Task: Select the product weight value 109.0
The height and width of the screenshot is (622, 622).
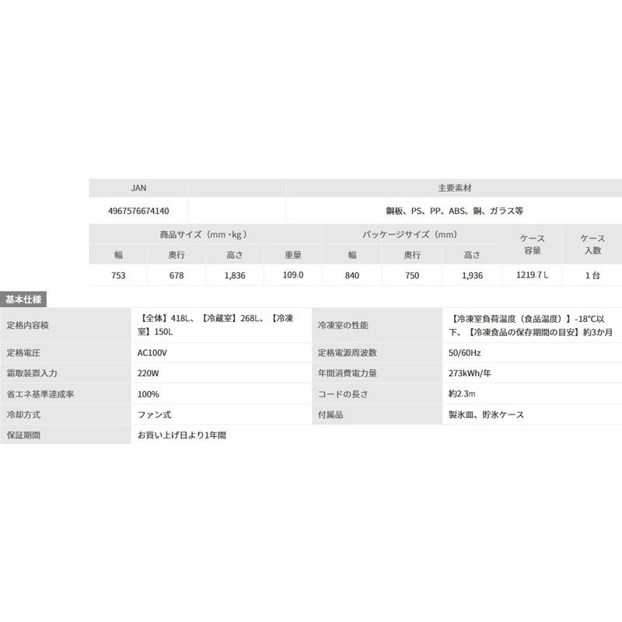Action: click(x=293, y=275)
